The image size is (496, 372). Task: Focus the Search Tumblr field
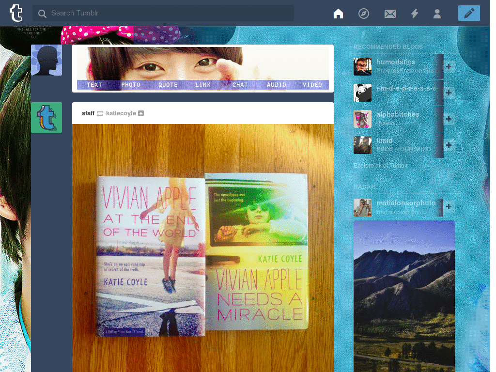coord(163,13)
